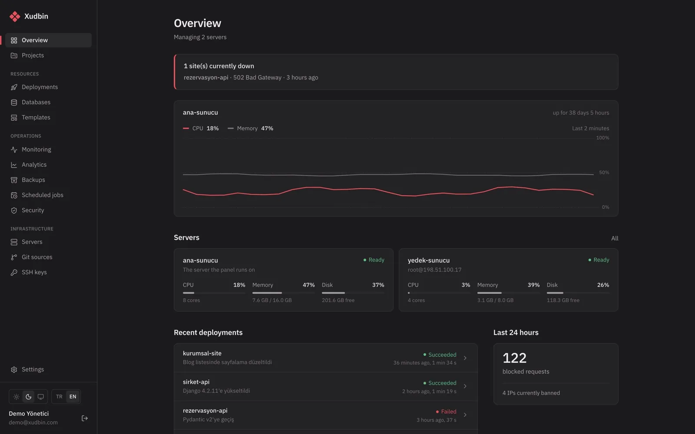The width and height of the screenshot is (695, 434).
Task: Open Backups in sidebar
Action: click(49, 180)
